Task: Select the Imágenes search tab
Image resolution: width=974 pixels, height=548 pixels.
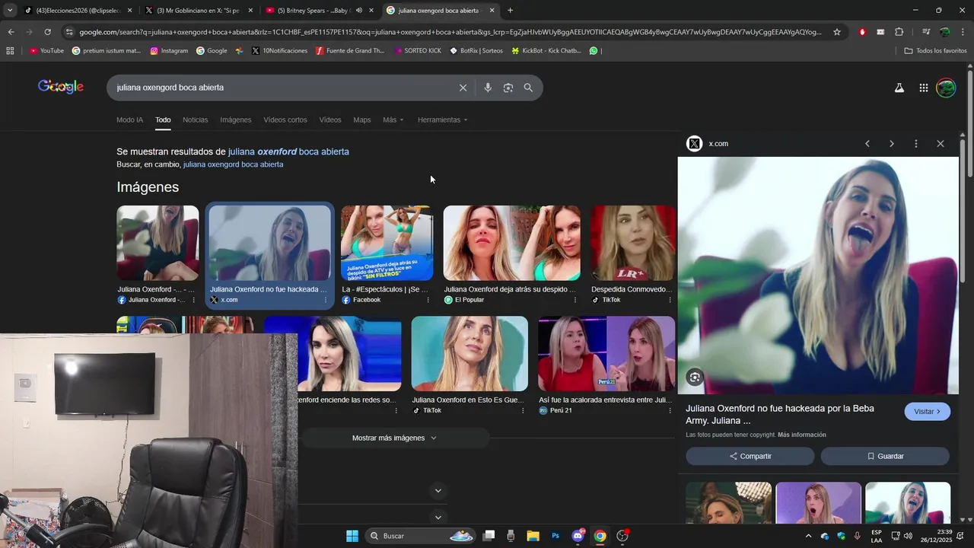Action: pos(235,120)
